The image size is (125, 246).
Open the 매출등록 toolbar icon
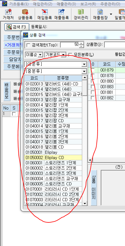pyautogui.click(x=62, y=14)
